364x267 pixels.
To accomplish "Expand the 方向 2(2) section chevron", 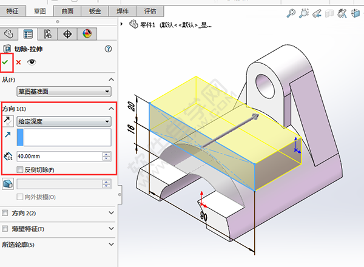I will (111, 212).
